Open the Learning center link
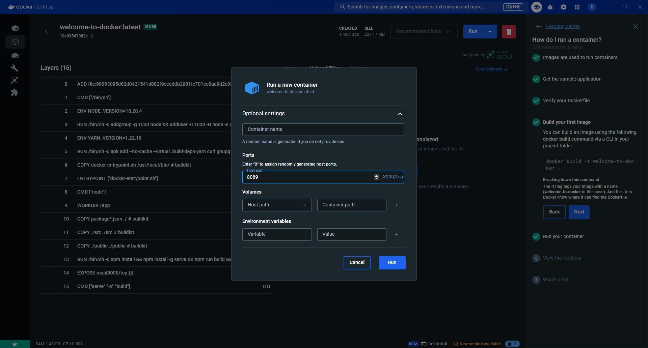Viewport: 648px width, 348px height. 563,27
